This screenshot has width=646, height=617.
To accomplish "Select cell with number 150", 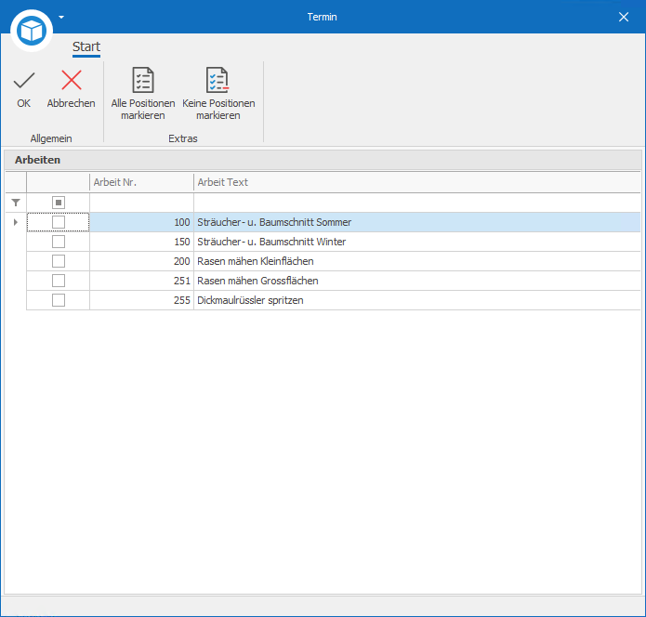I will [x=141, y=242].
